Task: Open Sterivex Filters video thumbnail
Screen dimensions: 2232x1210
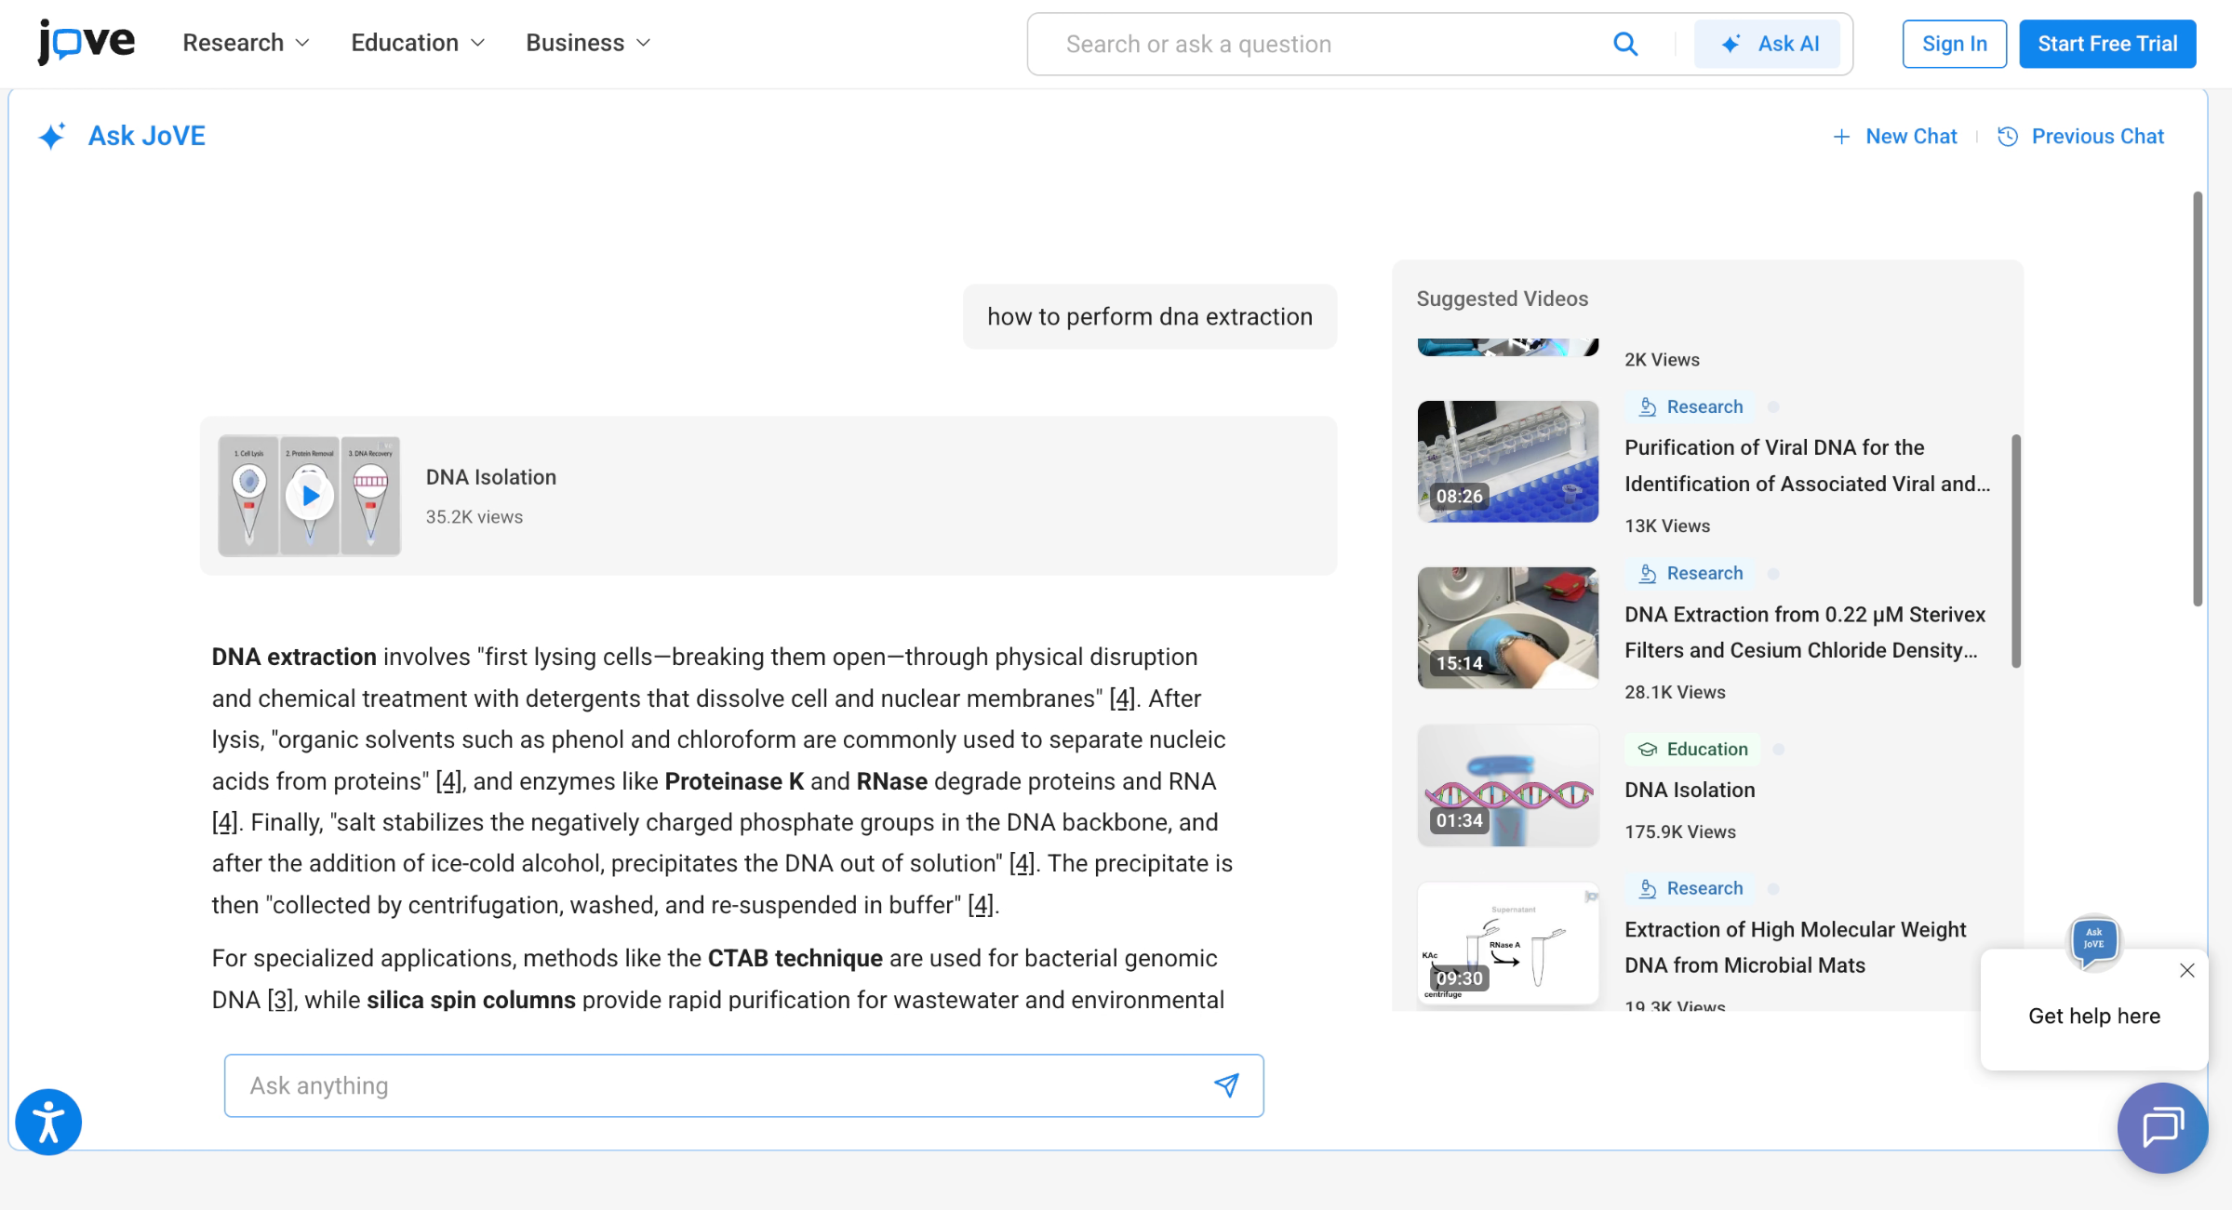Action: coord(1507,628)
